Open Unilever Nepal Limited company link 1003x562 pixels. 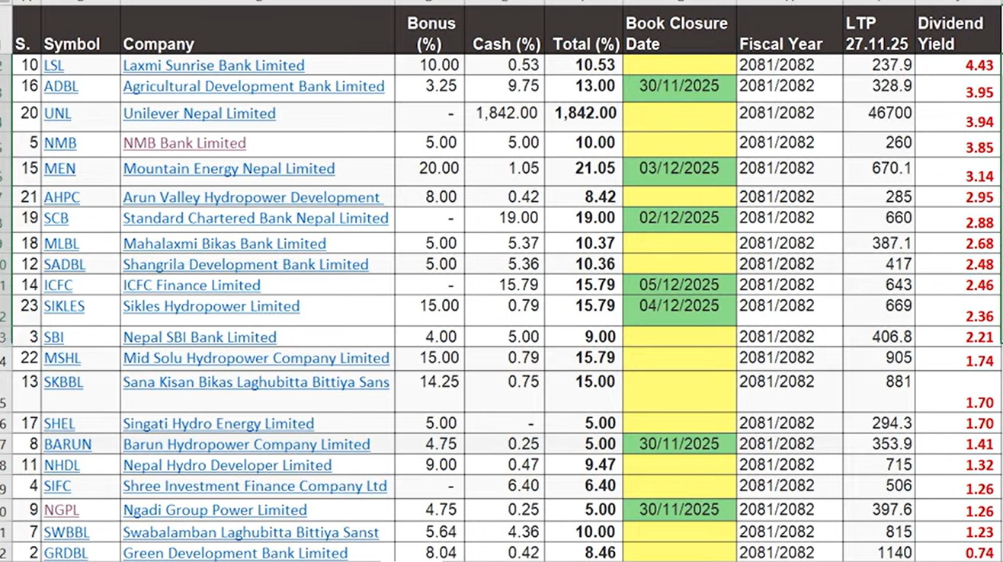click(x=199, y=113)
